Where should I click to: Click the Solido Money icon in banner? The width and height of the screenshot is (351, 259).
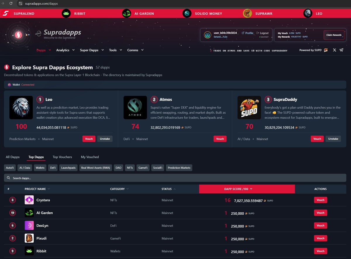(187, 13)
